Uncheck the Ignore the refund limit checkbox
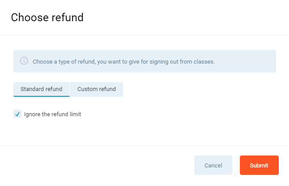 tap(17, 114)
